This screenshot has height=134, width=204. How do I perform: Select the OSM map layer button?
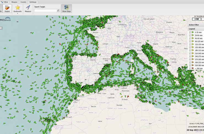[x=197, y=19]
